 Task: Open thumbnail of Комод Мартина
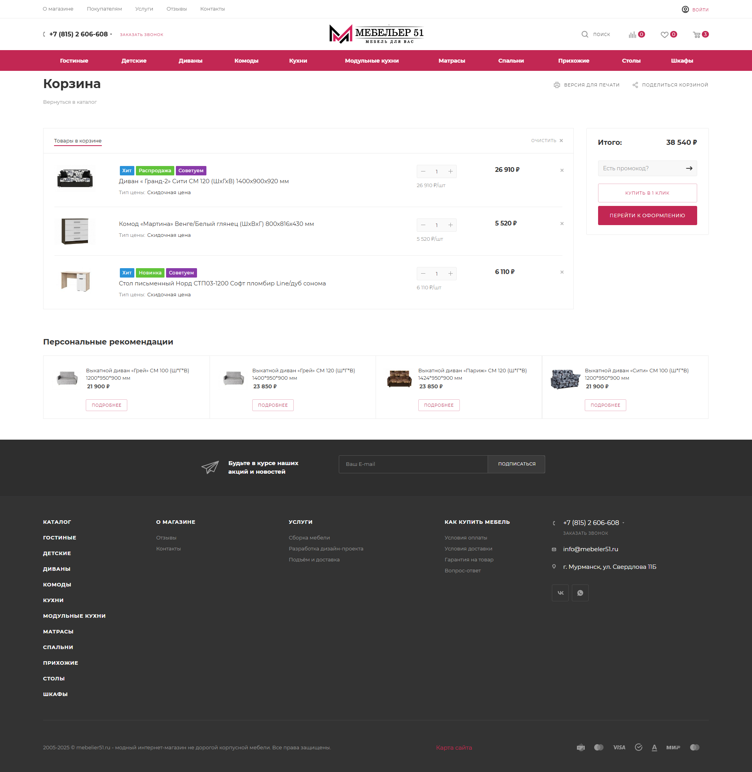[75, 231]
